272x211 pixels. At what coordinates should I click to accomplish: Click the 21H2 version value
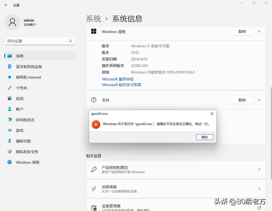(135, 53)
